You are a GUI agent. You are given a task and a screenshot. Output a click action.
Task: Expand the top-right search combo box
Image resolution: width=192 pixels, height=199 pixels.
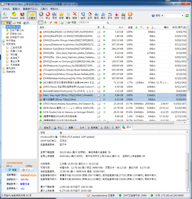(x=182, y=16)
